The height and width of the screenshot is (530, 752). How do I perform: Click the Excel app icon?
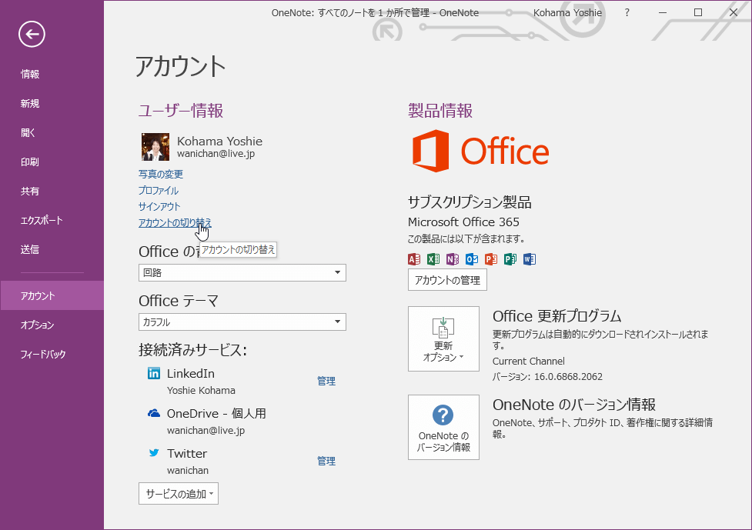(x=433, y=259)
